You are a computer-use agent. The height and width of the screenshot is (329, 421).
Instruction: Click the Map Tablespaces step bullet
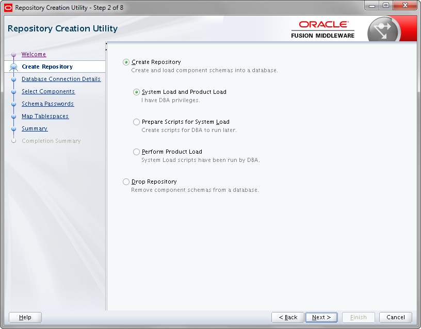14,117
